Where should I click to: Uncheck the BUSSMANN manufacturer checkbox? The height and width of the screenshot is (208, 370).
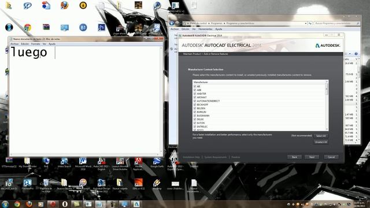coord(195,116)
